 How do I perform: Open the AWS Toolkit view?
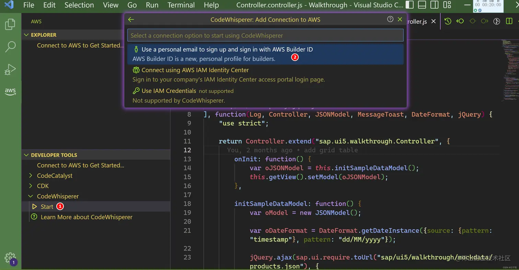[10, 91]
